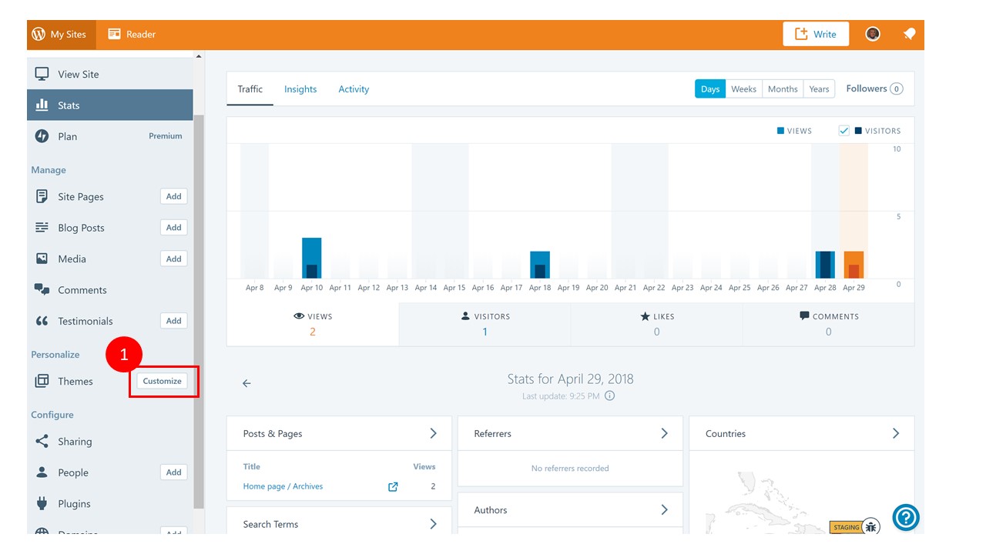Click the staging bug icon
This screenshot has width=986, height=554.
pyautogui.click(x=871, y=527)
